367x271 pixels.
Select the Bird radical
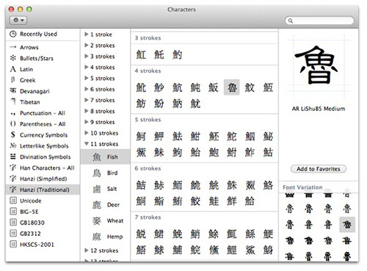tap(105, 173)
